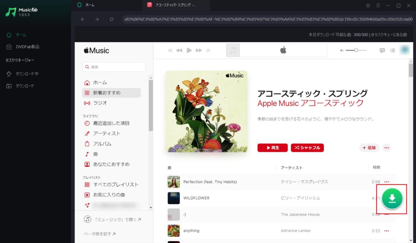
Task: Open お気に入りの曲 playlist
Action: pos(112,195)
